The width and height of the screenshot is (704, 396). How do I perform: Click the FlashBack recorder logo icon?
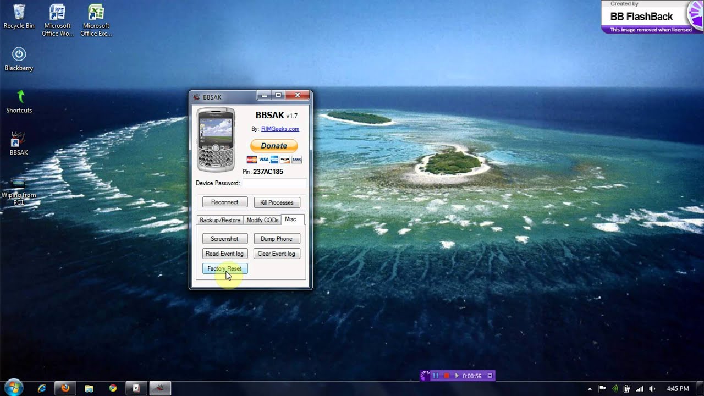425,376
